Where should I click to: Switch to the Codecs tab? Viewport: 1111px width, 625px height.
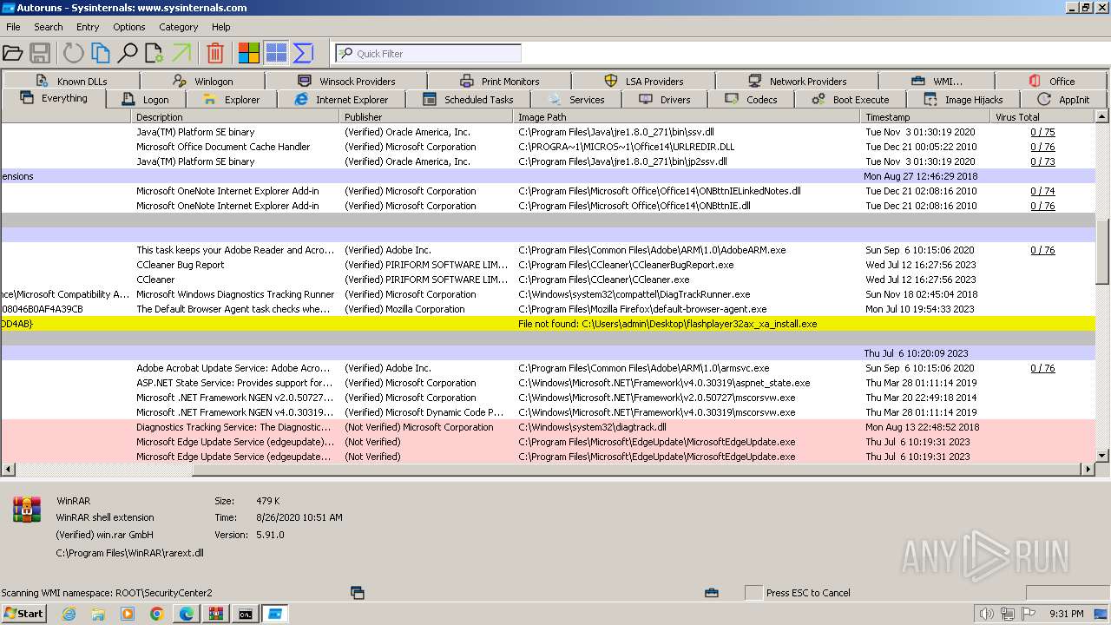pyautogui.click(x=751, y=100)
